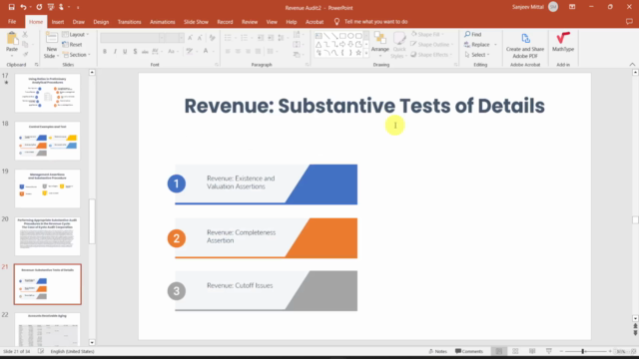Switch to Slide Sorter view

point(515,351)
